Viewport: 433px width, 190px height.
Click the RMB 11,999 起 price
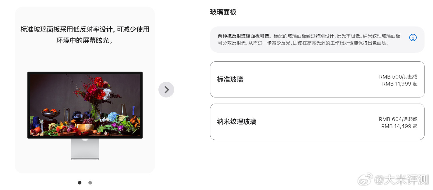click(x=400, y=84)
